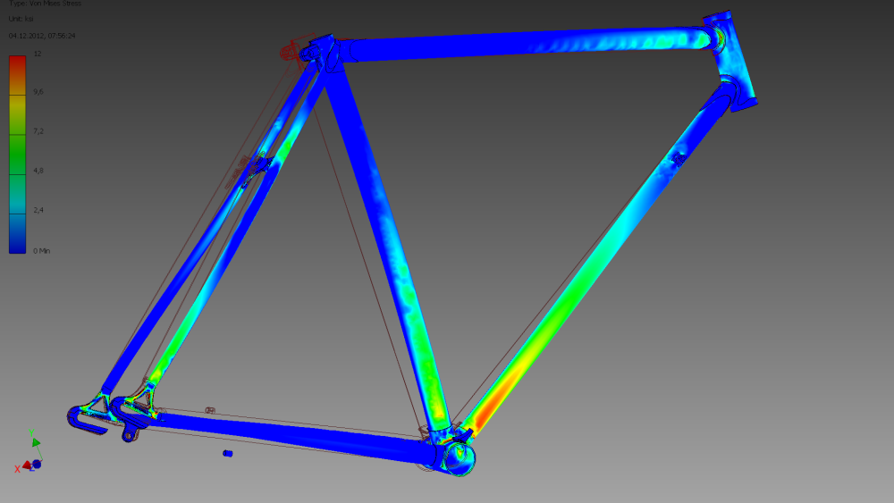894x503 pixels.
Task: Click the 'Unit: ksi' label
Action: click(21, 19)
